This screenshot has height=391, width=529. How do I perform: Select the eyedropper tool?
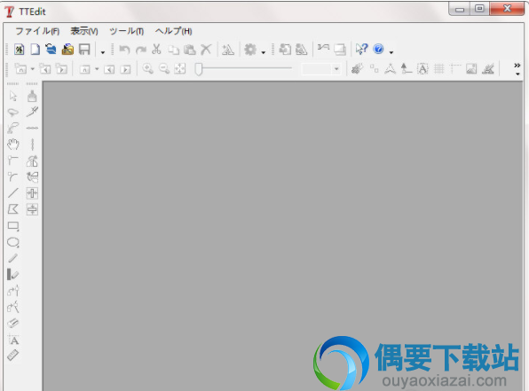32,112
